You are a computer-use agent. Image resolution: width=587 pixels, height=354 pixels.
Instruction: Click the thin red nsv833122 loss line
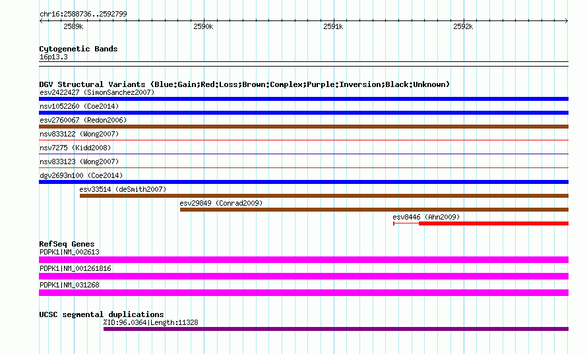[x=303, y=140]
